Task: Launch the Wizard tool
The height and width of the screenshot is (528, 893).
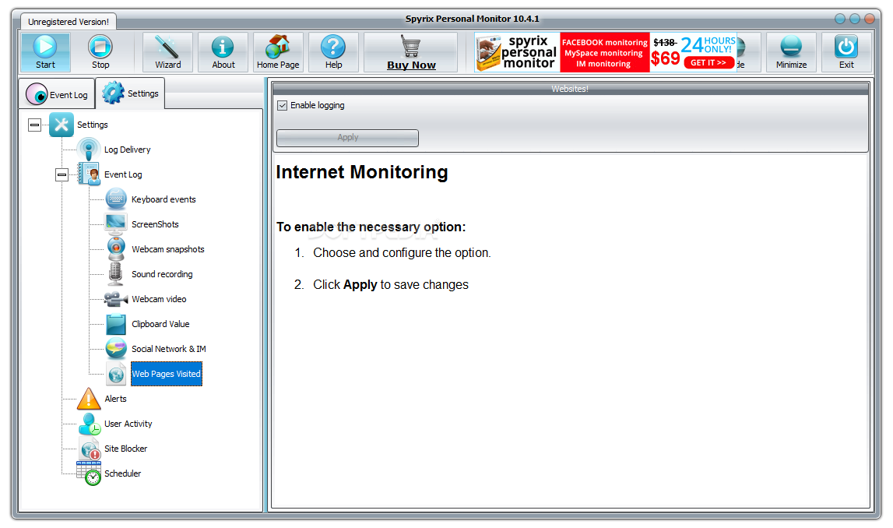Action: pyautogui.click(x=168, y=52)
